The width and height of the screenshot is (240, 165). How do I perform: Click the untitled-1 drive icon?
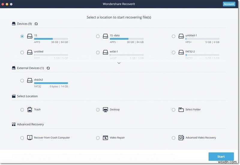[x=181, y=36]
